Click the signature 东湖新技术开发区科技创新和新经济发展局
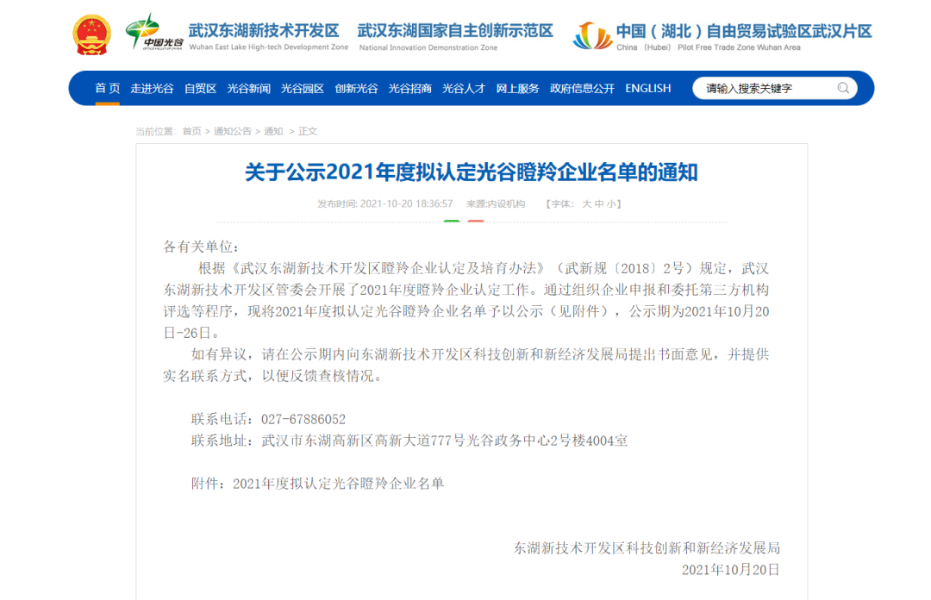The width and height of the screenshot is (931, 600). (x=647, y=548)
